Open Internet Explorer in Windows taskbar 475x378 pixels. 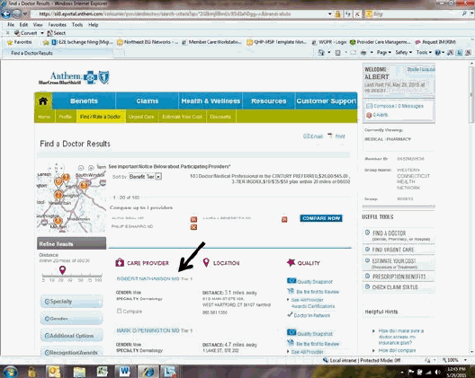pos(148,371)
